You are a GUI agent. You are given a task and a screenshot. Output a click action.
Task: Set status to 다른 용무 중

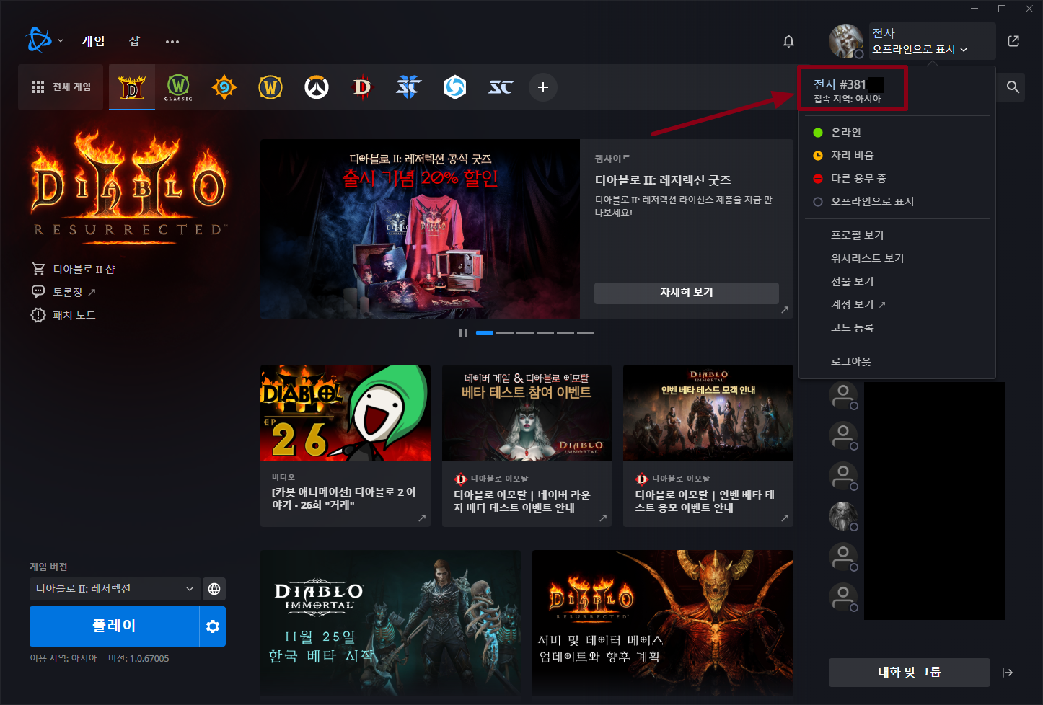[897, 178]
